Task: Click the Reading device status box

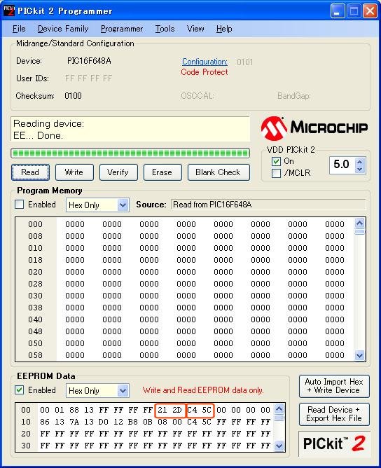Action: pyautogui.click(x=130, y=130)
